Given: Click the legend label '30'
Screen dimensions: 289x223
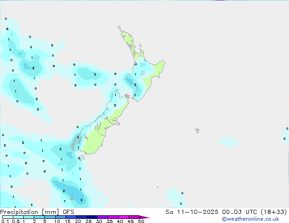Looking at the screenshot, I should click(x=99, y=221).
